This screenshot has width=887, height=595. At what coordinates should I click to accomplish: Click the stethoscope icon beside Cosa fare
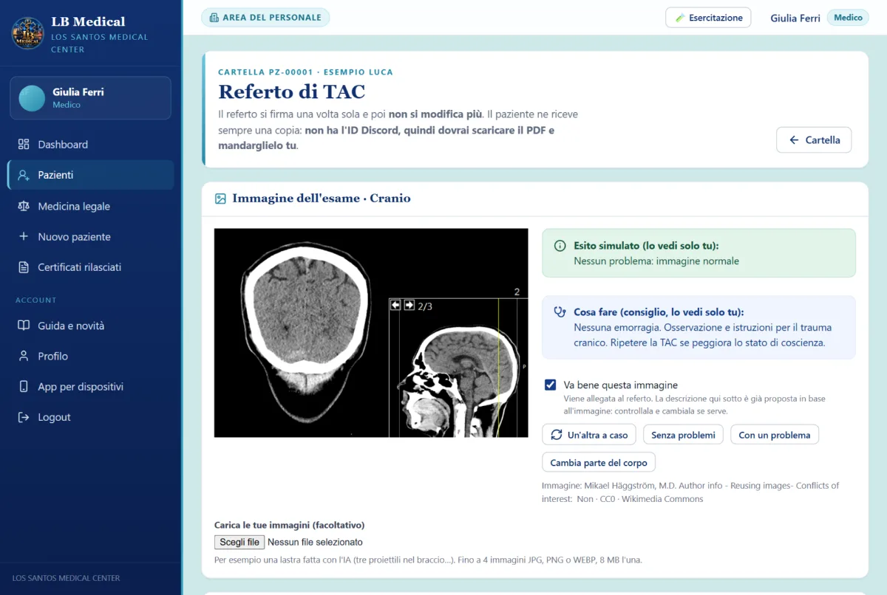pos(560,312)
